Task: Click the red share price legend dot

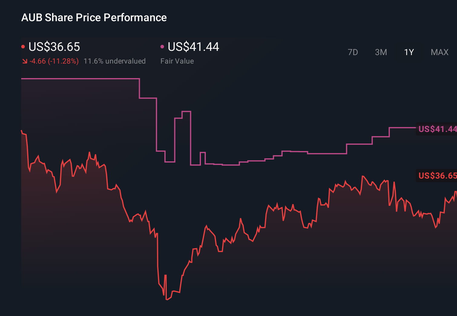Action: pyautogui.click(x=23, y=46)
